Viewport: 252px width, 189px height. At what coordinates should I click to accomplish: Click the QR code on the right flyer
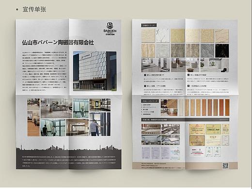tap(226, 166)
